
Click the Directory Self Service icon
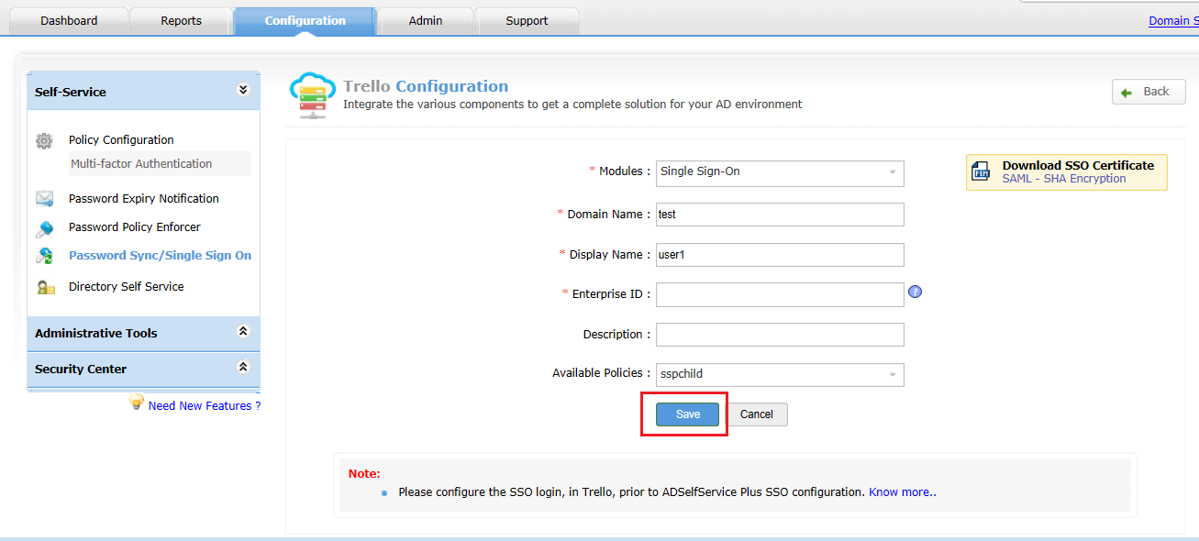pos(45,287)
